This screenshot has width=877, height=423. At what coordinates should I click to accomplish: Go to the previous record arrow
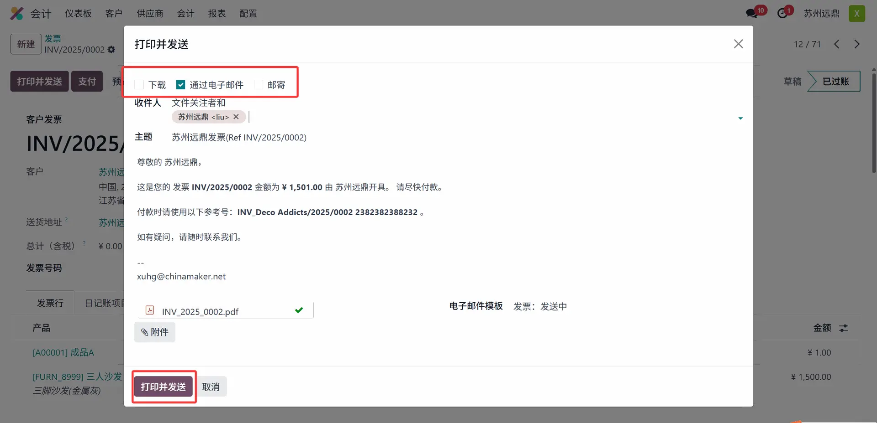[836, 44]
